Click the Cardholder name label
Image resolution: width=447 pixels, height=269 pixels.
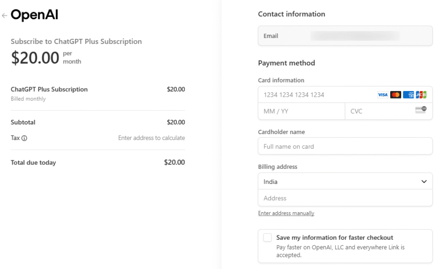[282, 132]
